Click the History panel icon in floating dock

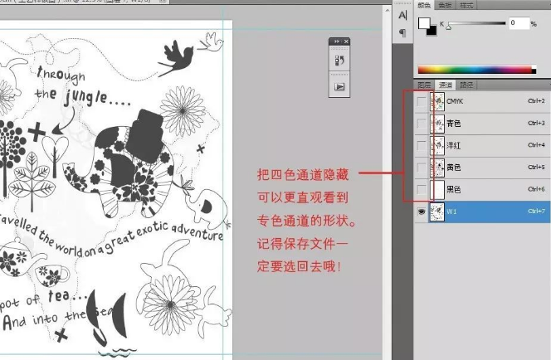pos(339,61)
